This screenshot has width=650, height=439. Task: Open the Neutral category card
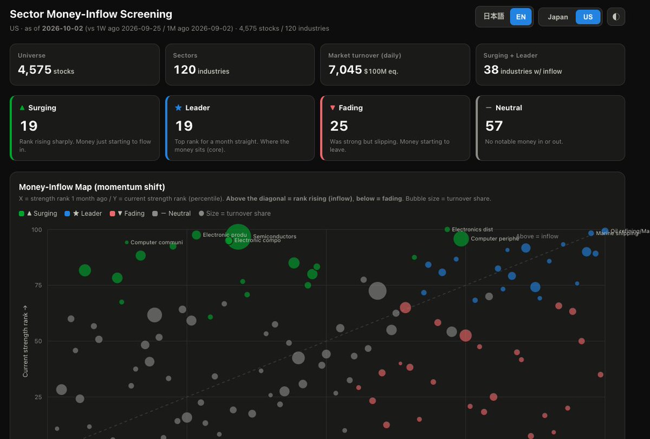(550, 128)
